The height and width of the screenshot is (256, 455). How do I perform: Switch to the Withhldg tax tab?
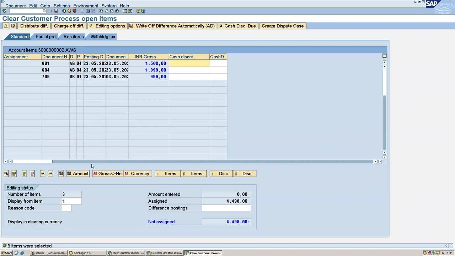[x=103, y=37]
